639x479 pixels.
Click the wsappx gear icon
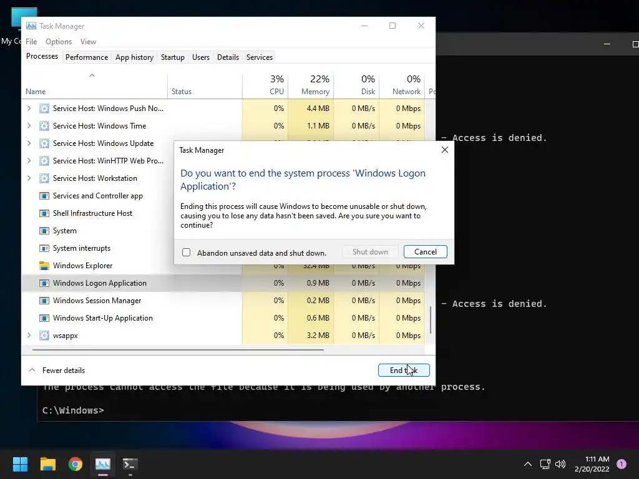44,336
